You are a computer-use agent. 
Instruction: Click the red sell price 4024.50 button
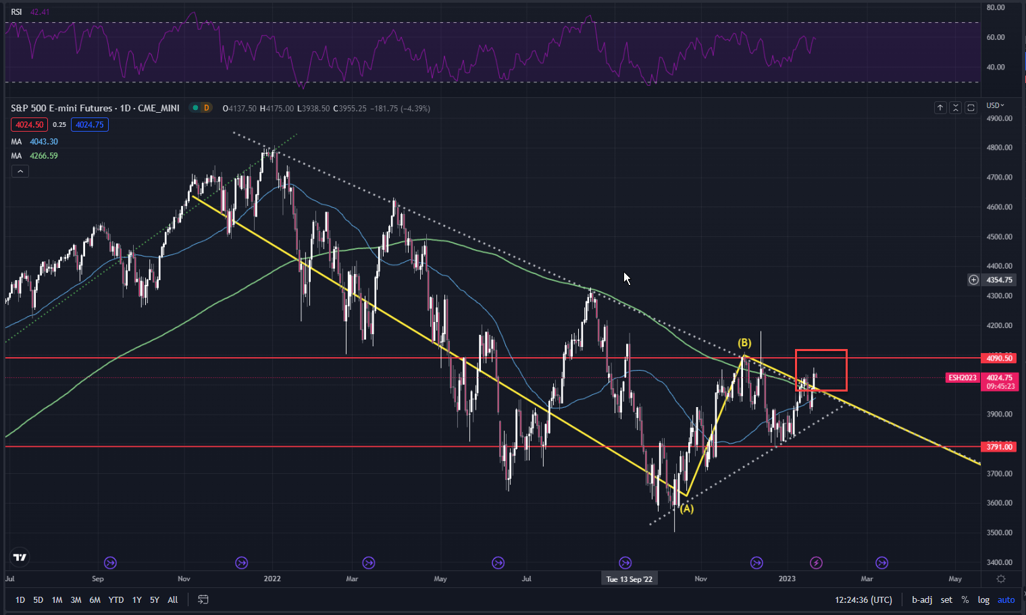[x=29, y=125]
